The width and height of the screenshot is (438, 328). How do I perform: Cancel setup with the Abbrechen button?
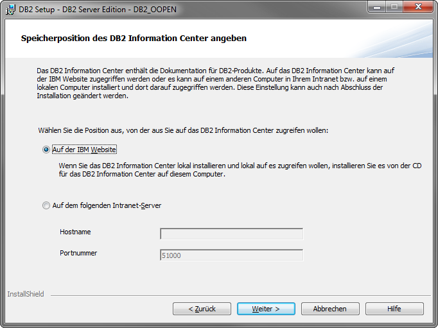[330, 309]
